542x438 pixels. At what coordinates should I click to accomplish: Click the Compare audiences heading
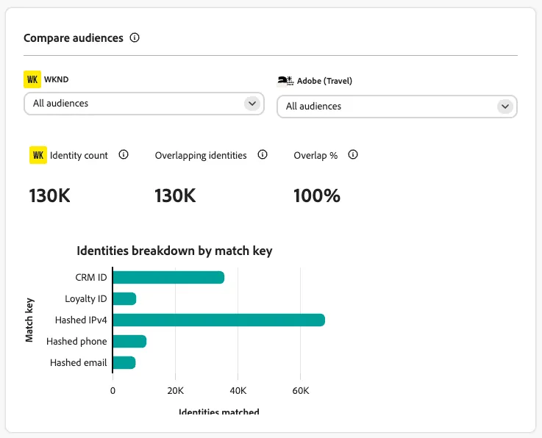74,38
